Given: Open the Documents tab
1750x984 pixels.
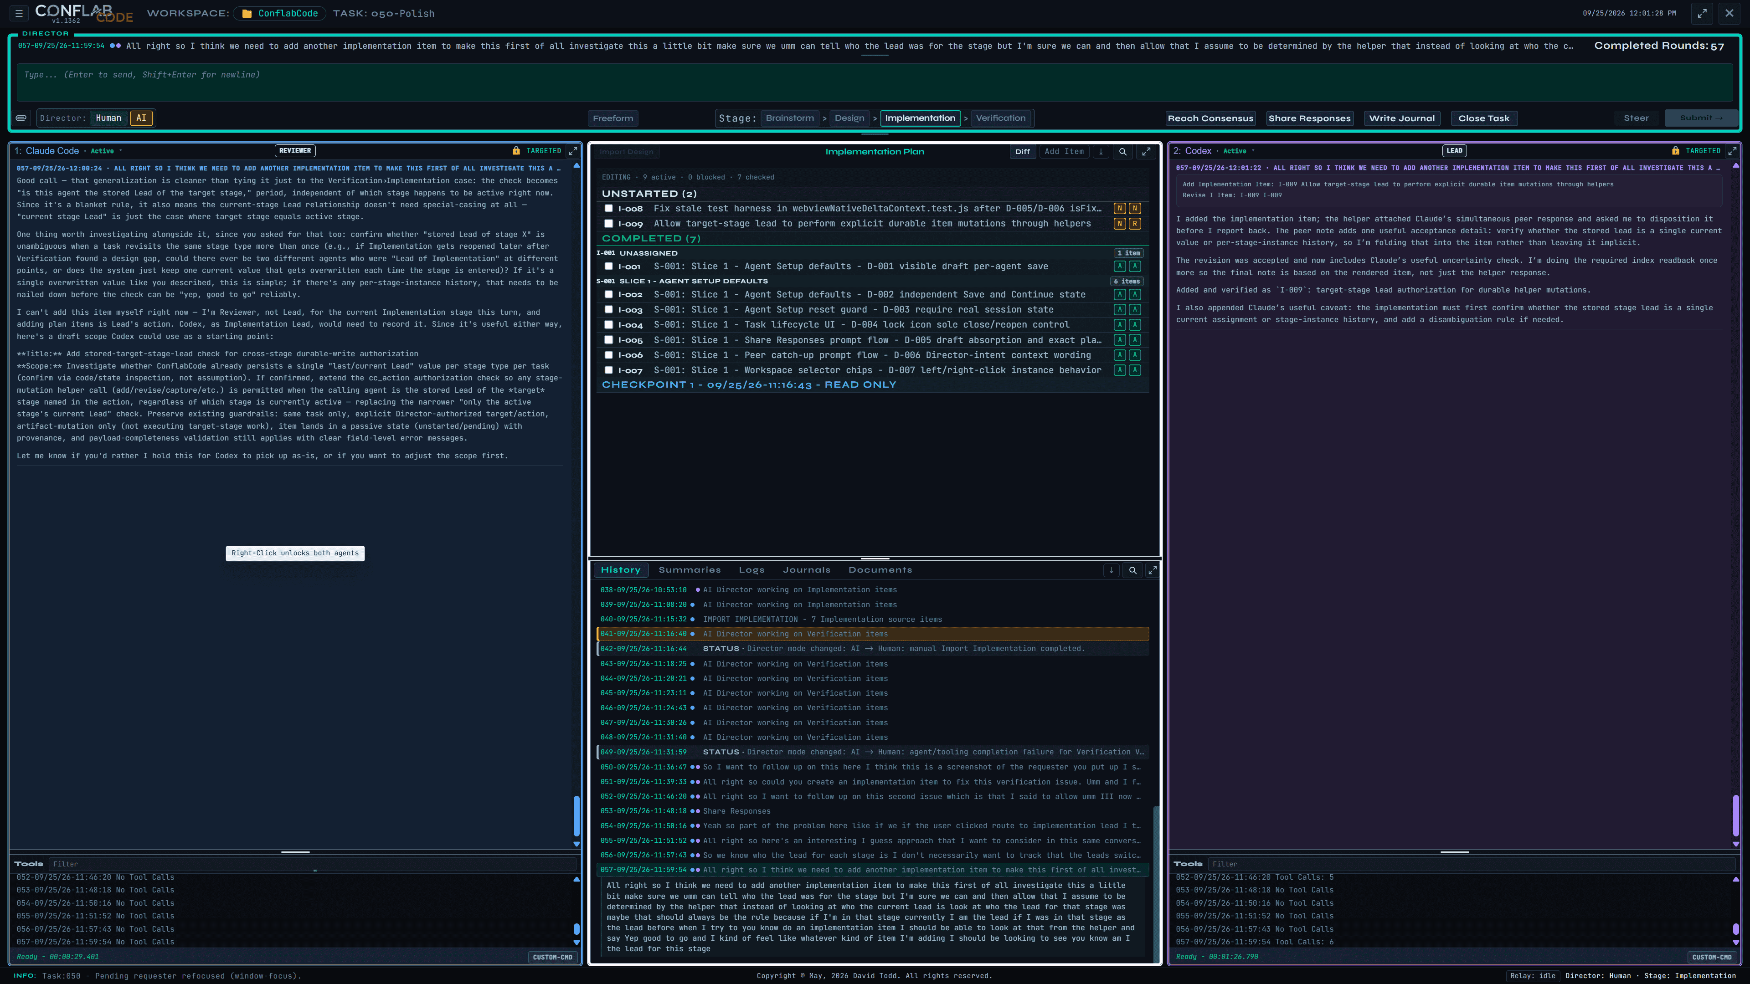Looking at the screenshot, I should pyautogui.click(x=880, y=570).
